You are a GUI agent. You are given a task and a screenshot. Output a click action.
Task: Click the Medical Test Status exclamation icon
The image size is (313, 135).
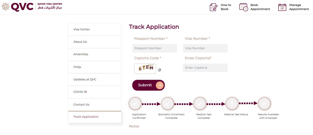click(232, 103)
